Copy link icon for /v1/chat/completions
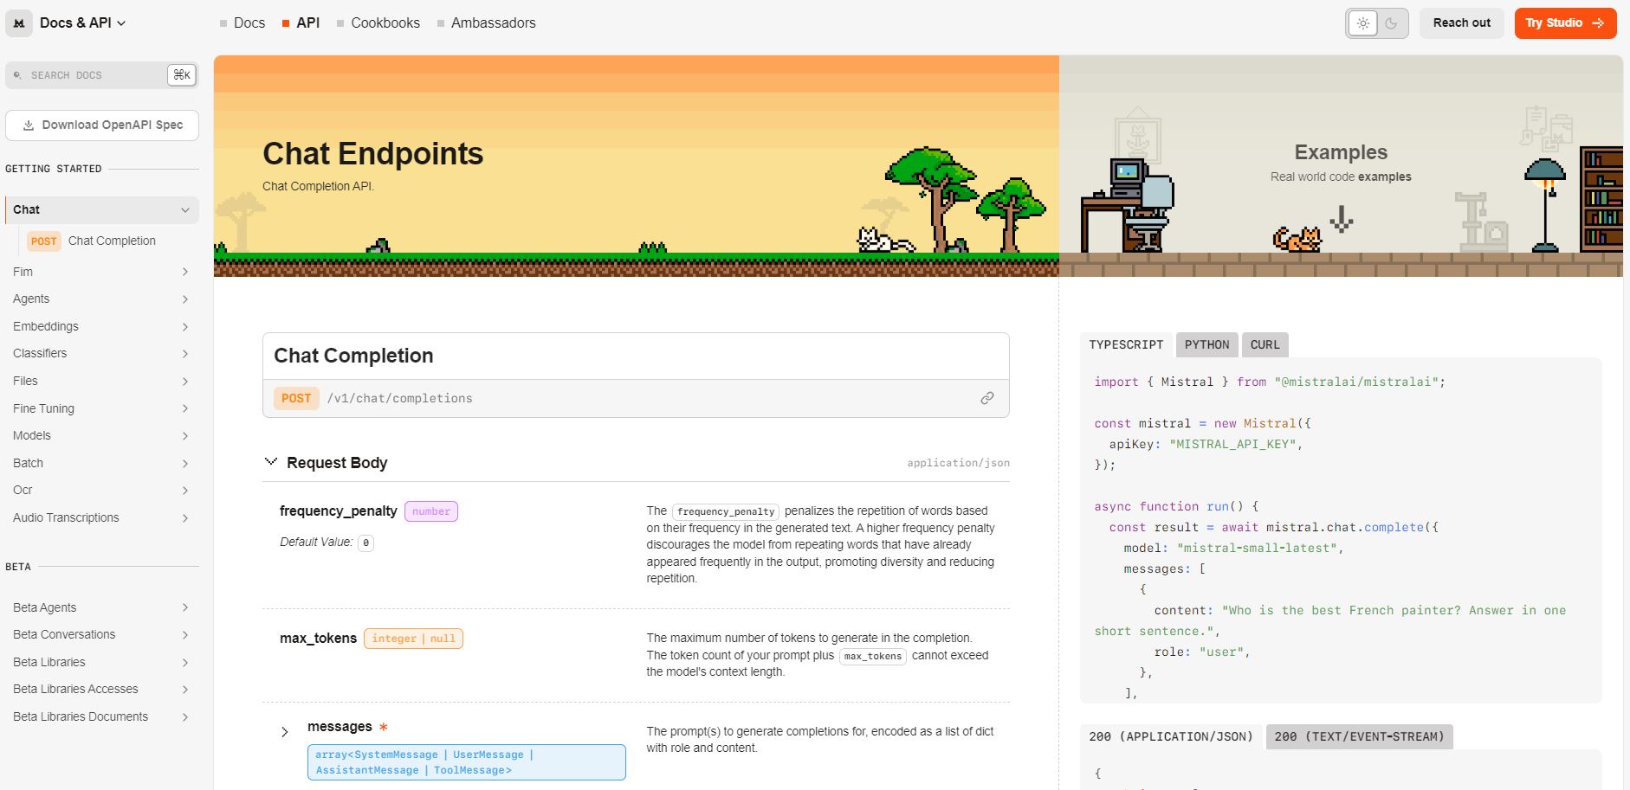Image resolution: width=1630 pixels, height=790 pixels. (x=986, y=398)
